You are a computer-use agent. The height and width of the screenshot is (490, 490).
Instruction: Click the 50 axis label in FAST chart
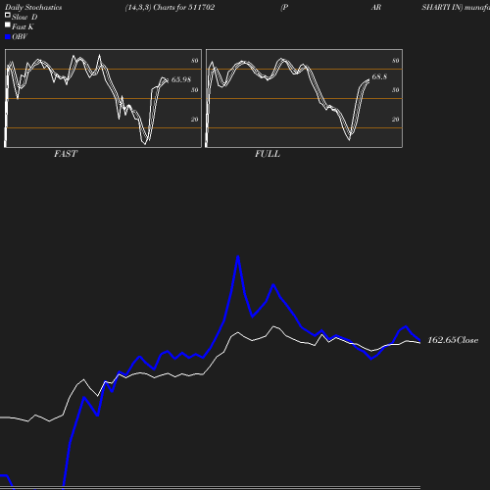194,90
